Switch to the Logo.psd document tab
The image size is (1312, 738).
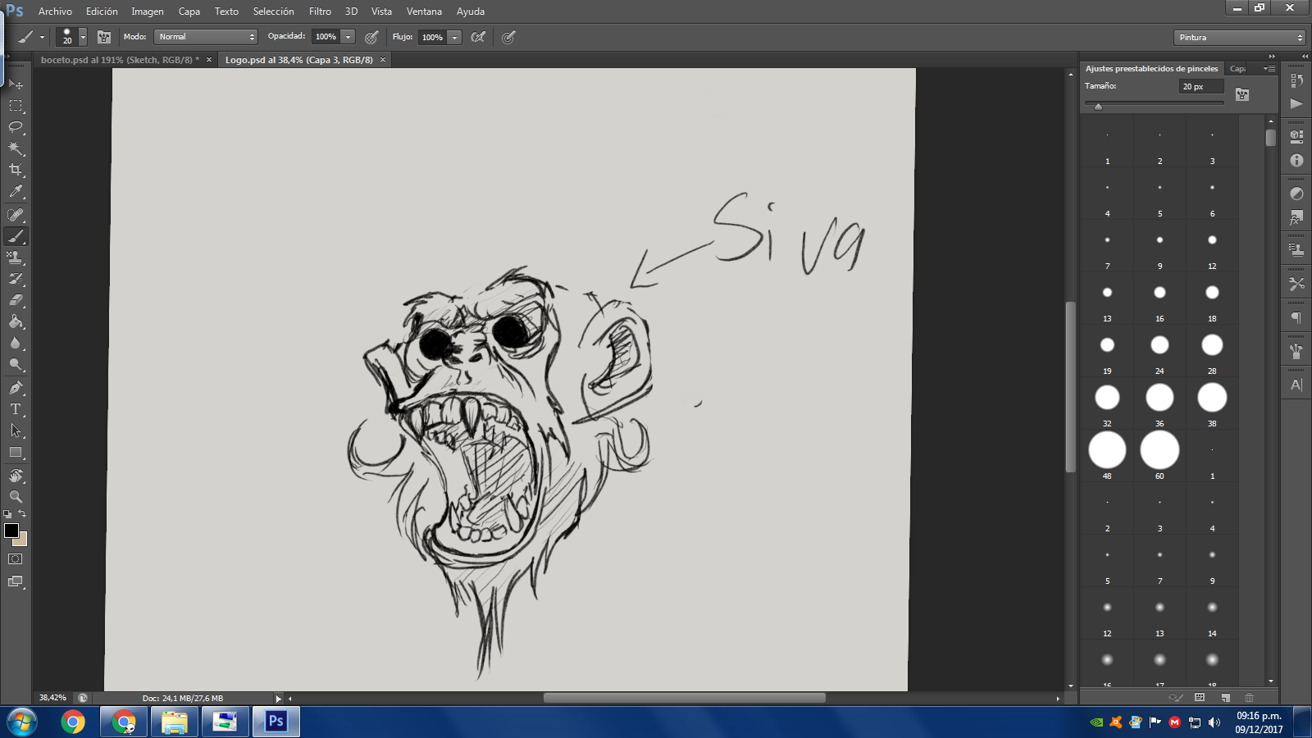(298, 60)
